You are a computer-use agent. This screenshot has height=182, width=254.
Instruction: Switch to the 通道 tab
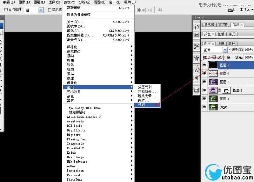click(221, 44)
